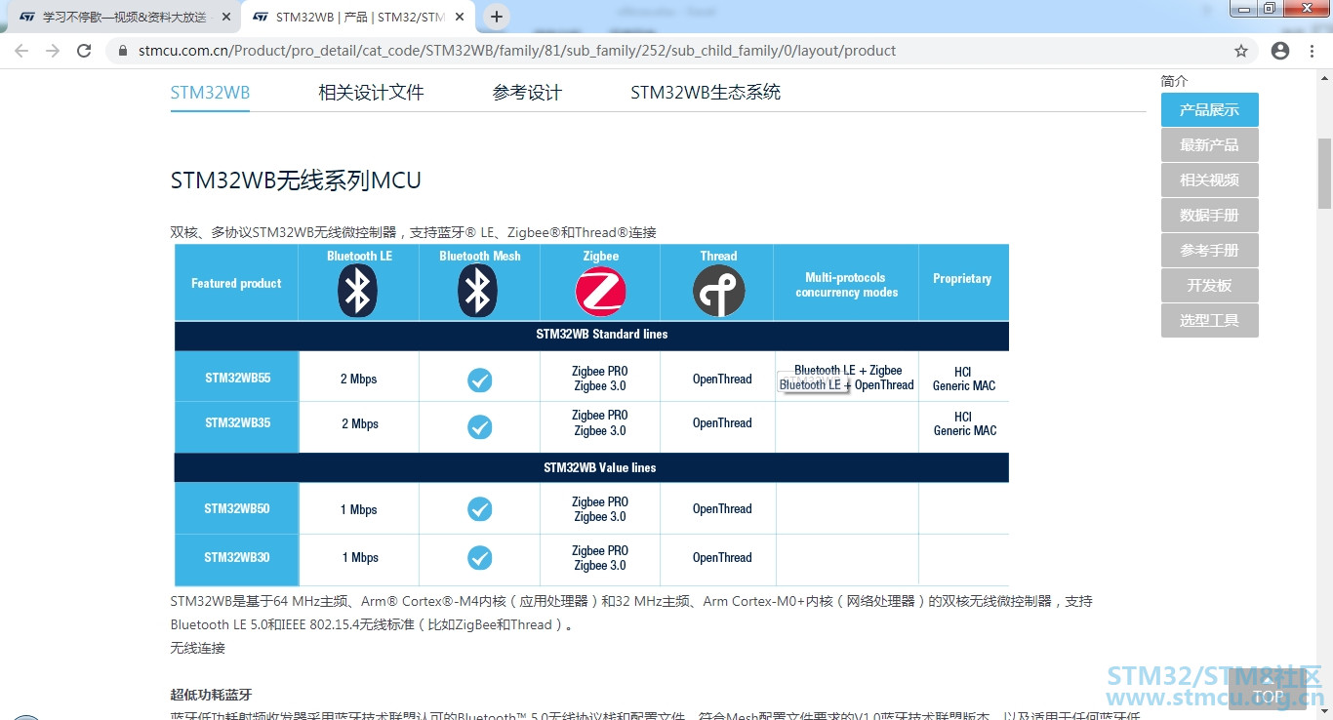The width and height of the screenshot is (1333, 720).
Task: Click the 简介 sidebar label
Action: 1175,81
